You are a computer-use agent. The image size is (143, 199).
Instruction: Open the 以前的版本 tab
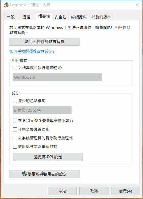coord(101,17)
